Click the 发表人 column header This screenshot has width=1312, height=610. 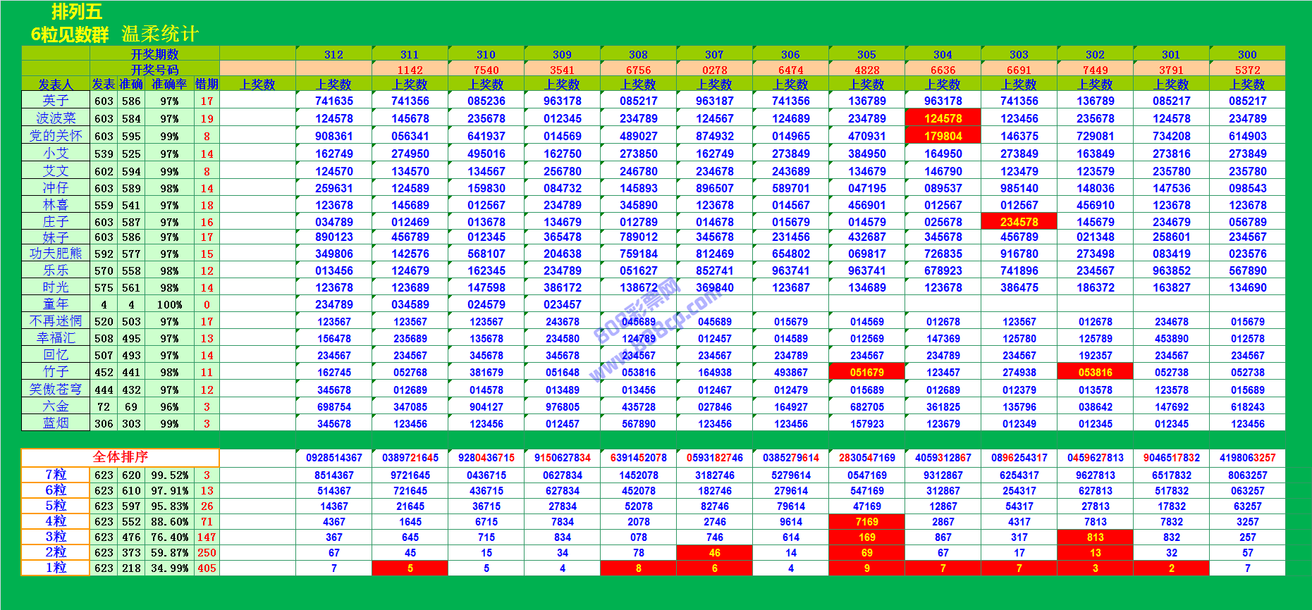tap(56, 85)
